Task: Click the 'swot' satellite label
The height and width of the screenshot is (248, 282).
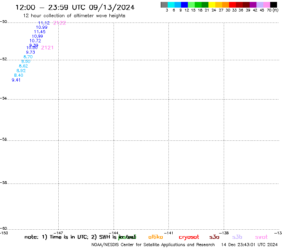Action: click(x=261, y=237)
